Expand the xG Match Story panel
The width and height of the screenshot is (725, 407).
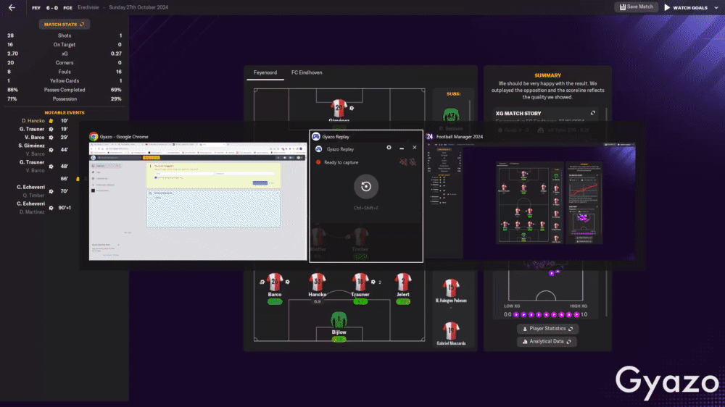[593, 113]
